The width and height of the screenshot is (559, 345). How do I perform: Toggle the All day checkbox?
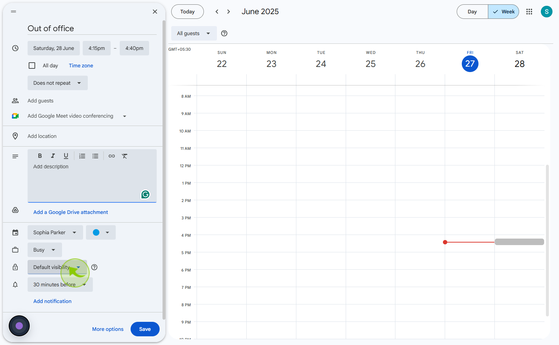click(x=32, y=66)
